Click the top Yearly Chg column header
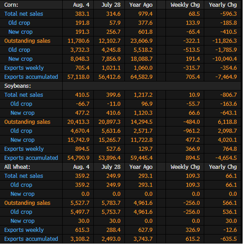 pos(223,5)
